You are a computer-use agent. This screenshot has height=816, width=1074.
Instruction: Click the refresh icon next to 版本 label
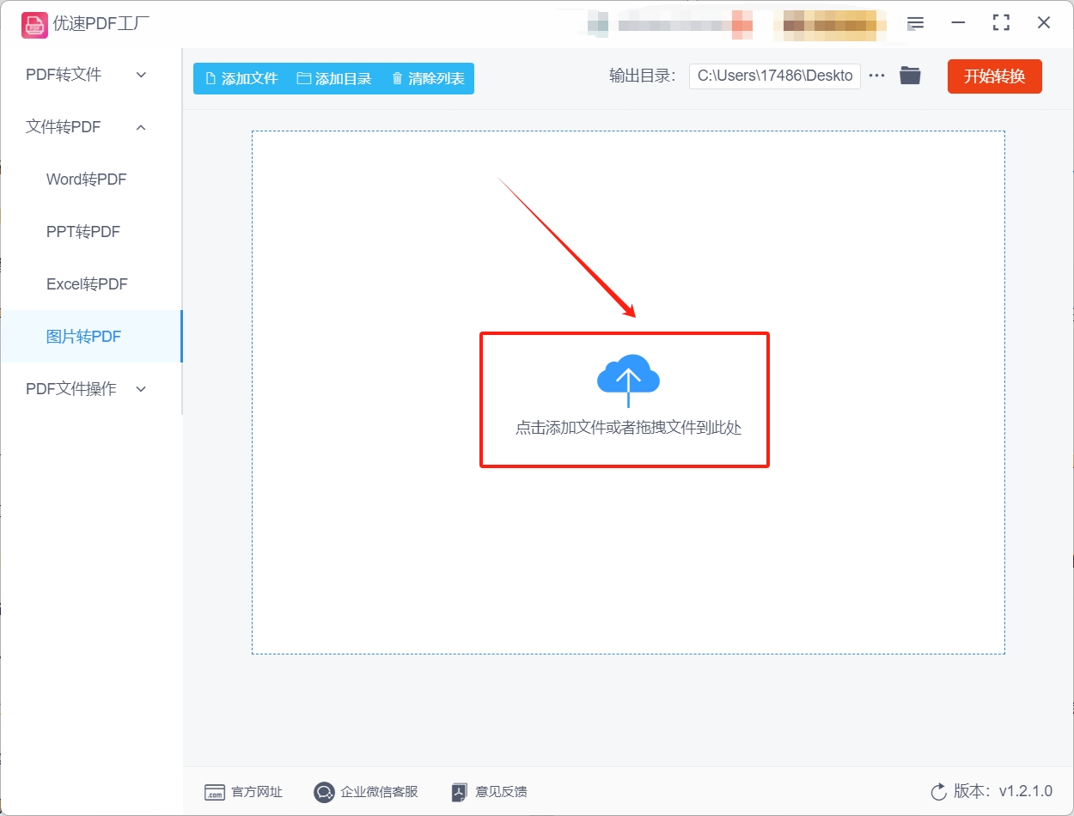tap(937, 792)
